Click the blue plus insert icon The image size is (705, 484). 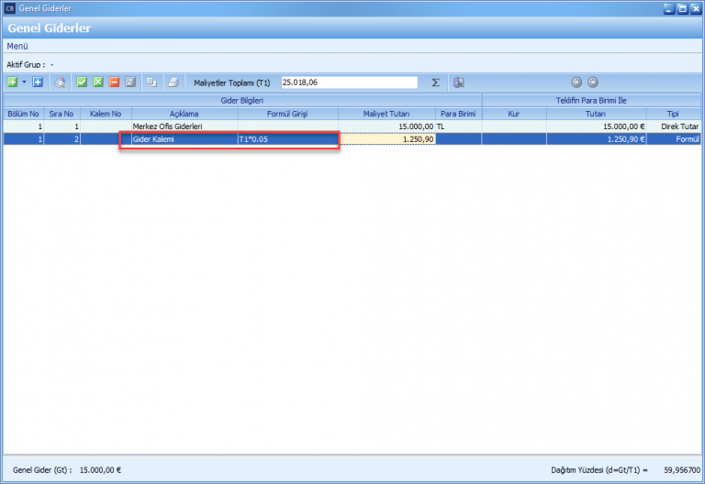click(x=38, y=82)
